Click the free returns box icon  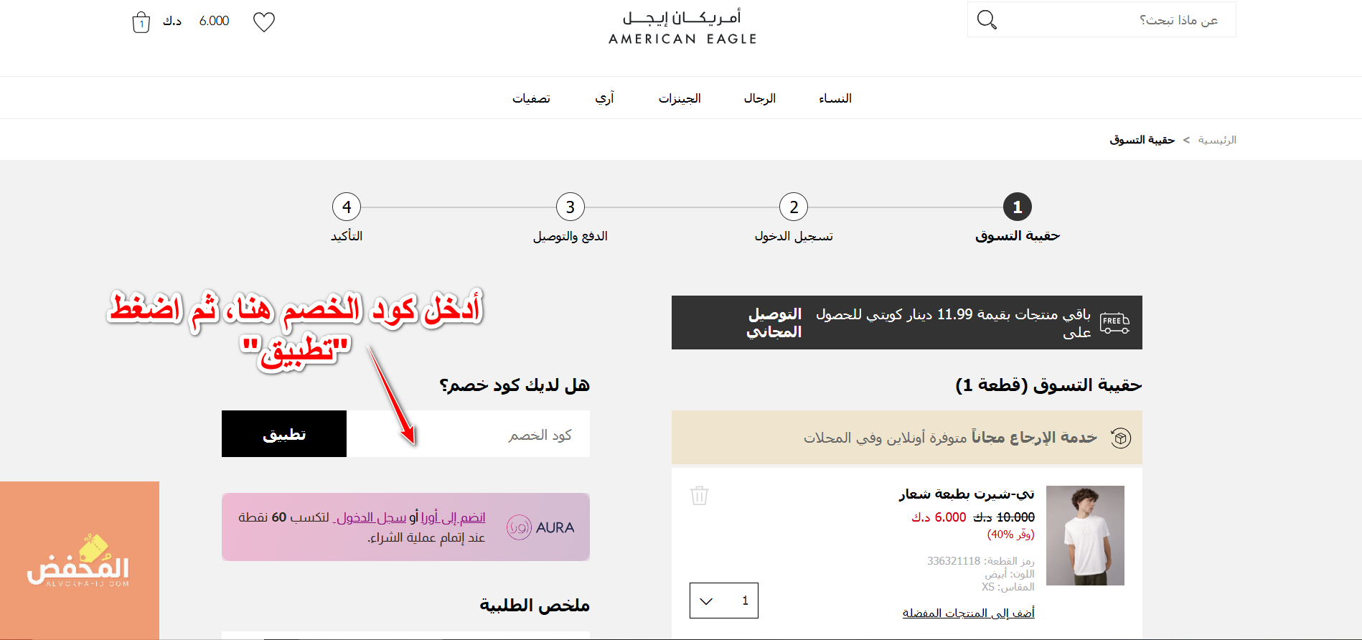pyautogui.click(x=1120, y=438)
